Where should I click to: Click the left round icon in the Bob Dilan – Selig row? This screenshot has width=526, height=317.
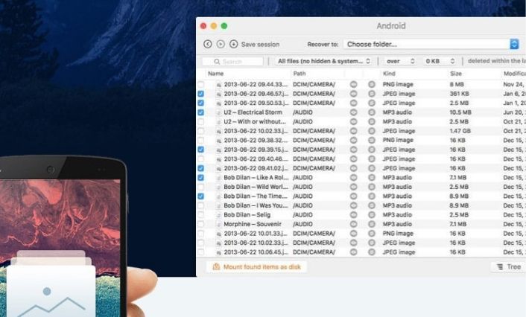tap(354, 214)
